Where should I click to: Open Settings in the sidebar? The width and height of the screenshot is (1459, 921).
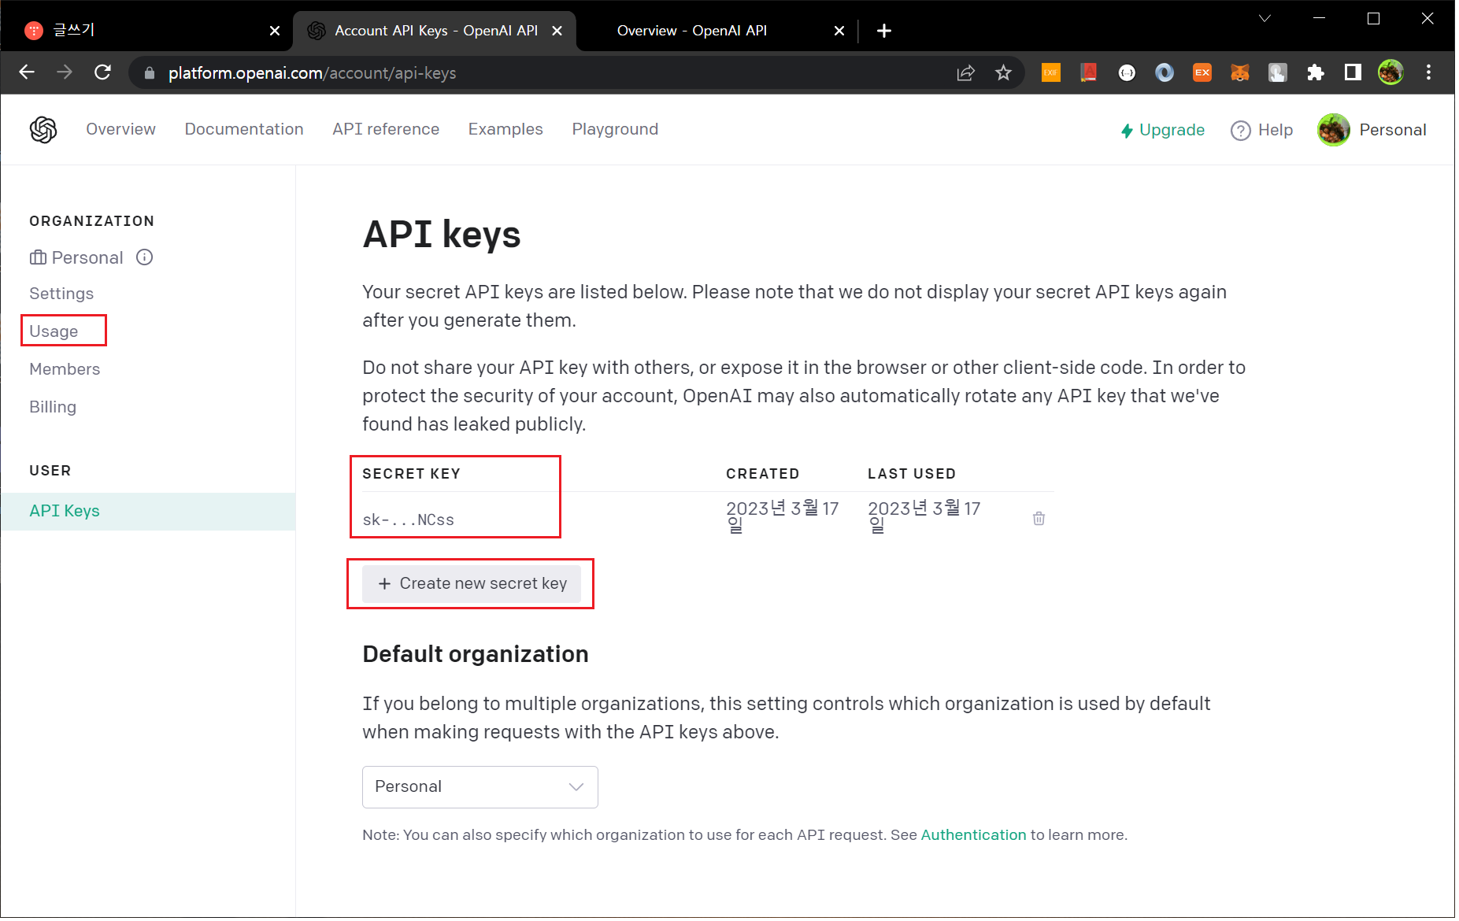point(61,294)
